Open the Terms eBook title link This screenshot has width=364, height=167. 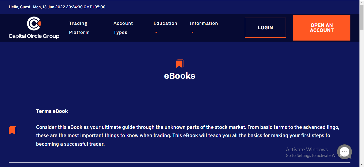coord(52,111)
